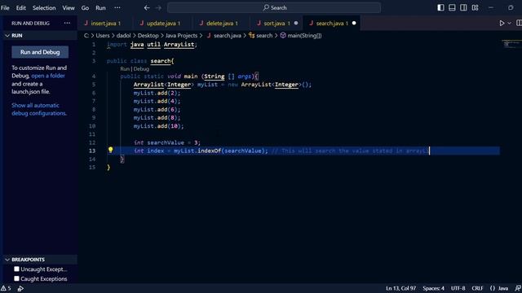Click unsaved dot on search.java tab

[x=354, y=23]
